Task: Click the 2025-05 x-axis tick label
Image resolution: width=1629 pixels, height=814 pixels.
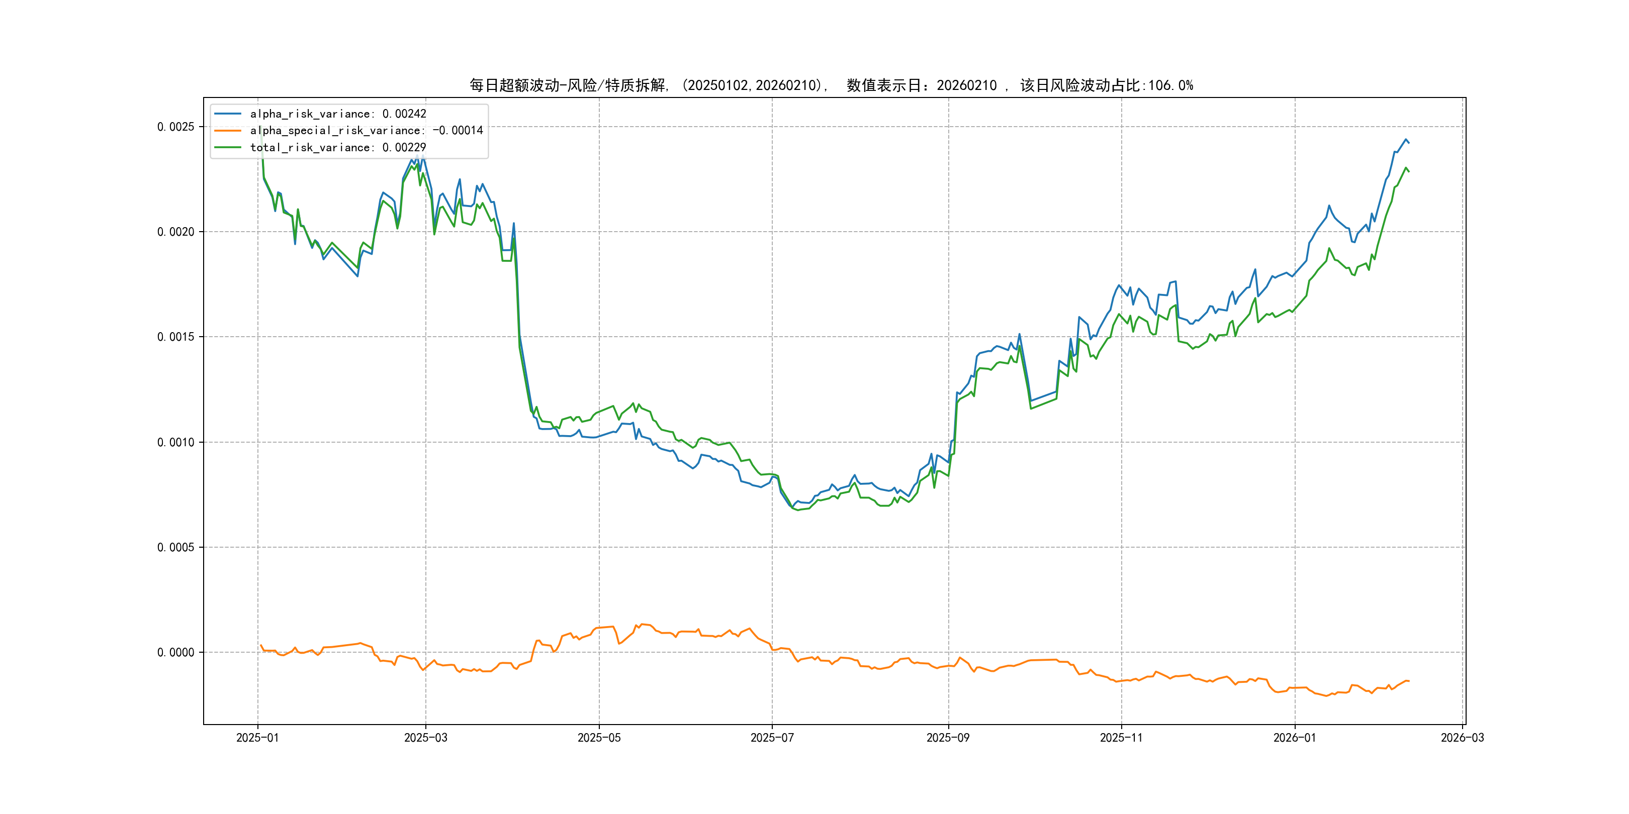Action: (x=599, y=738)
